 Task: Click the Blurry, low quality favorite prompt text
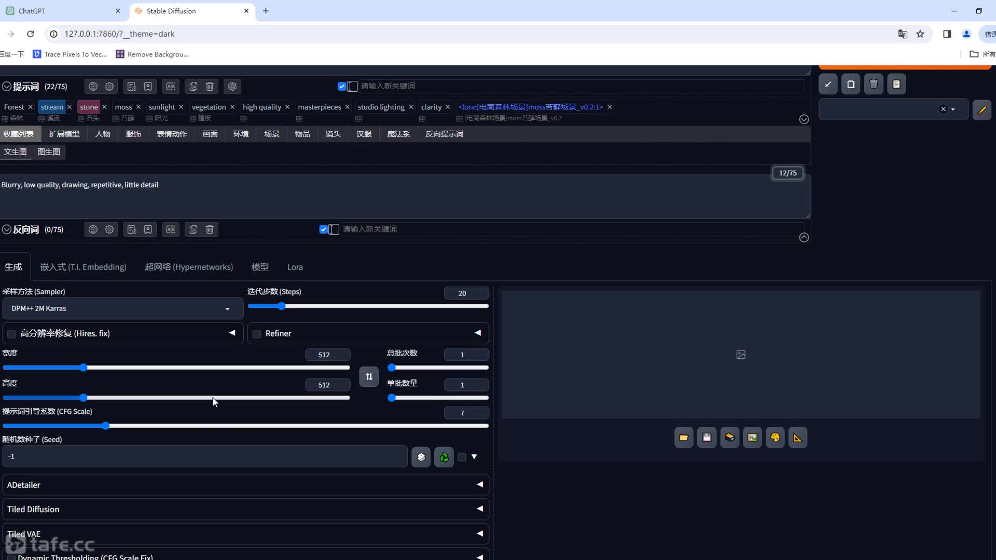click(80, 185)
